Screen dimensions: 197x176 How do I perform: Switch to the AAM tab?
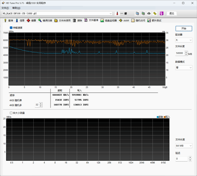[x=124, y=20]
